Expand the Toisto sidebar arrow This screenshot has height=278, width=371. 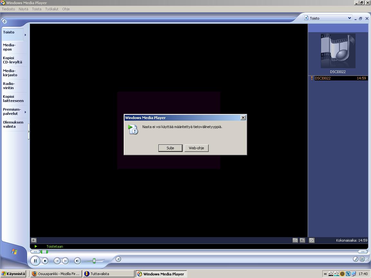(25, 35)
